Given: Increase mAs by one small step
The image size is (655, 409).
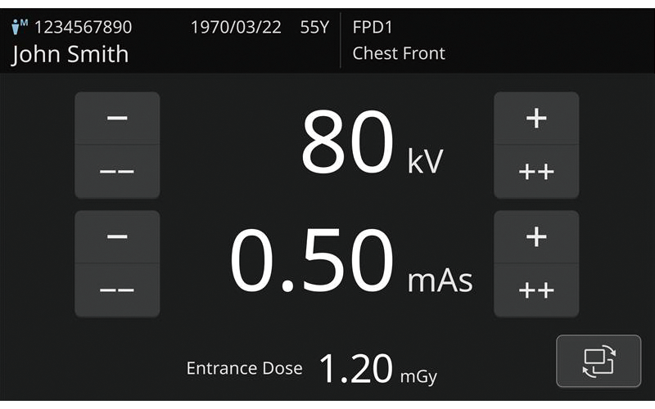Looking at the screenshot, I should [x=536, y=236].
